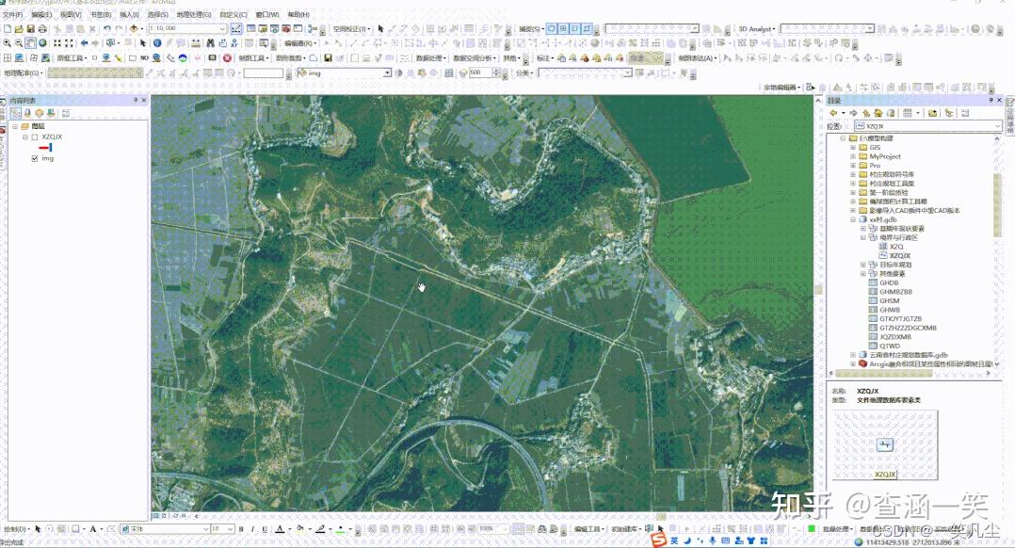Collapse the xx村.gdb tree node

[852, 219]
